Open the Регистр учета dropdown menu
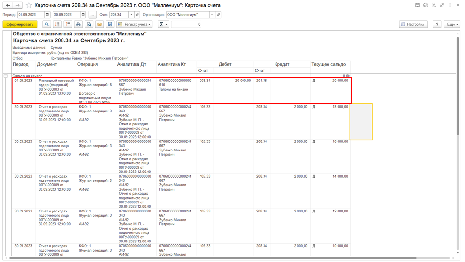This screenshot has height=262, width=465. coord(135,24)
